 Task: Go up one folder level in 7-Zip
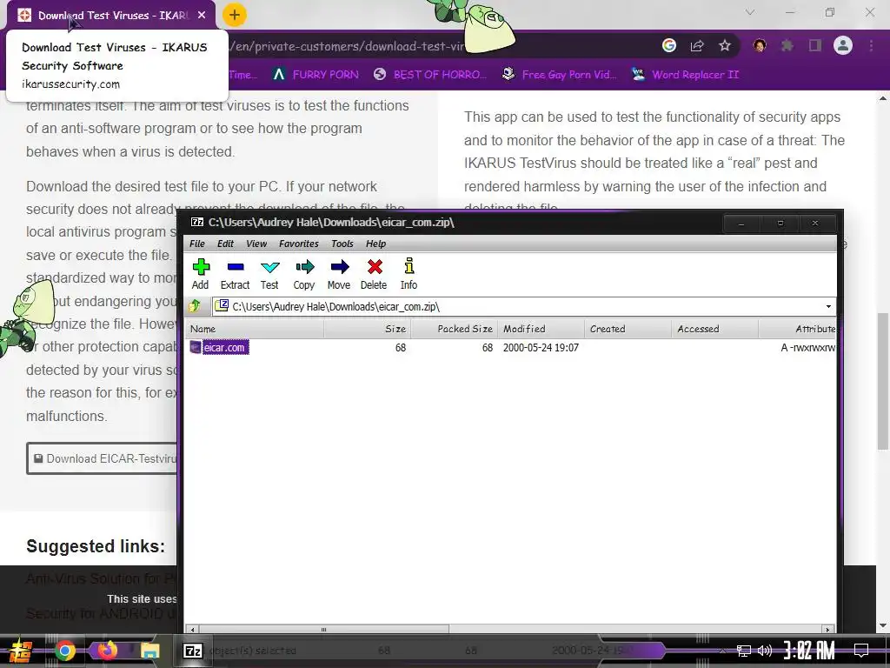[196, 306]
